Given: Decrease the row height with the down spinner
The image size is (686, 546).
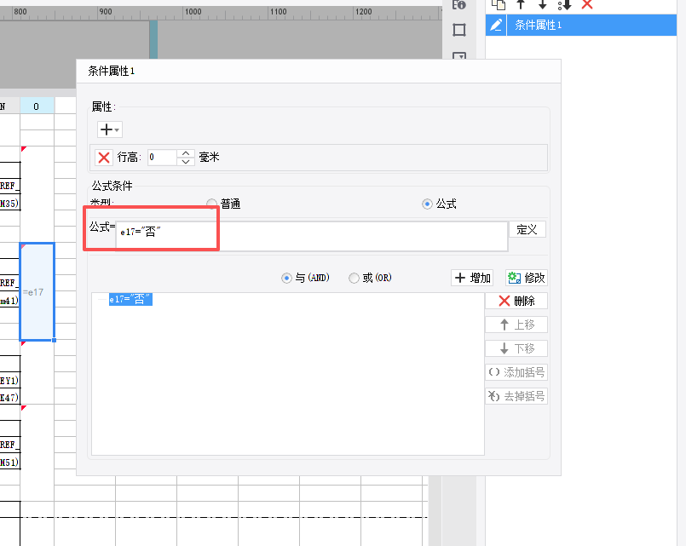Looking at the screenshot, I should pyautogui.click(x=186, y=161).
